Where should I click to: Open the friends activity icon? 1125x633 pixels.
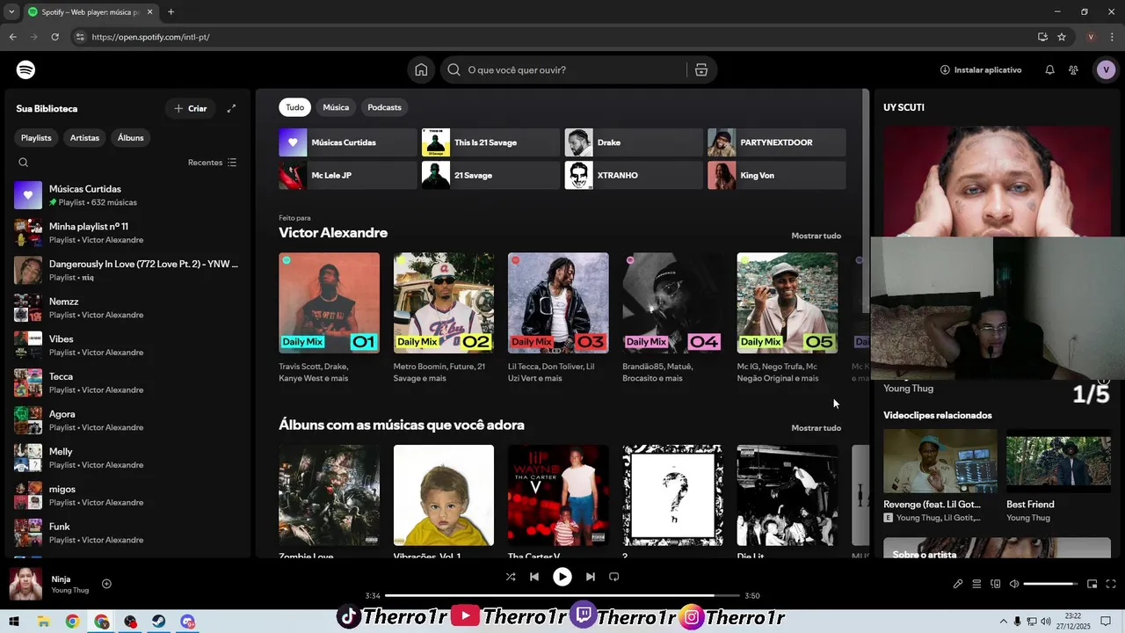(x=1073, y=69)
